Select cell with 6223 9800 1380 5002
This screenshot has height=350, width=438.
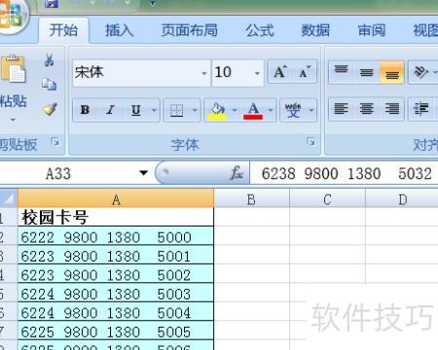tap(116, 274)
